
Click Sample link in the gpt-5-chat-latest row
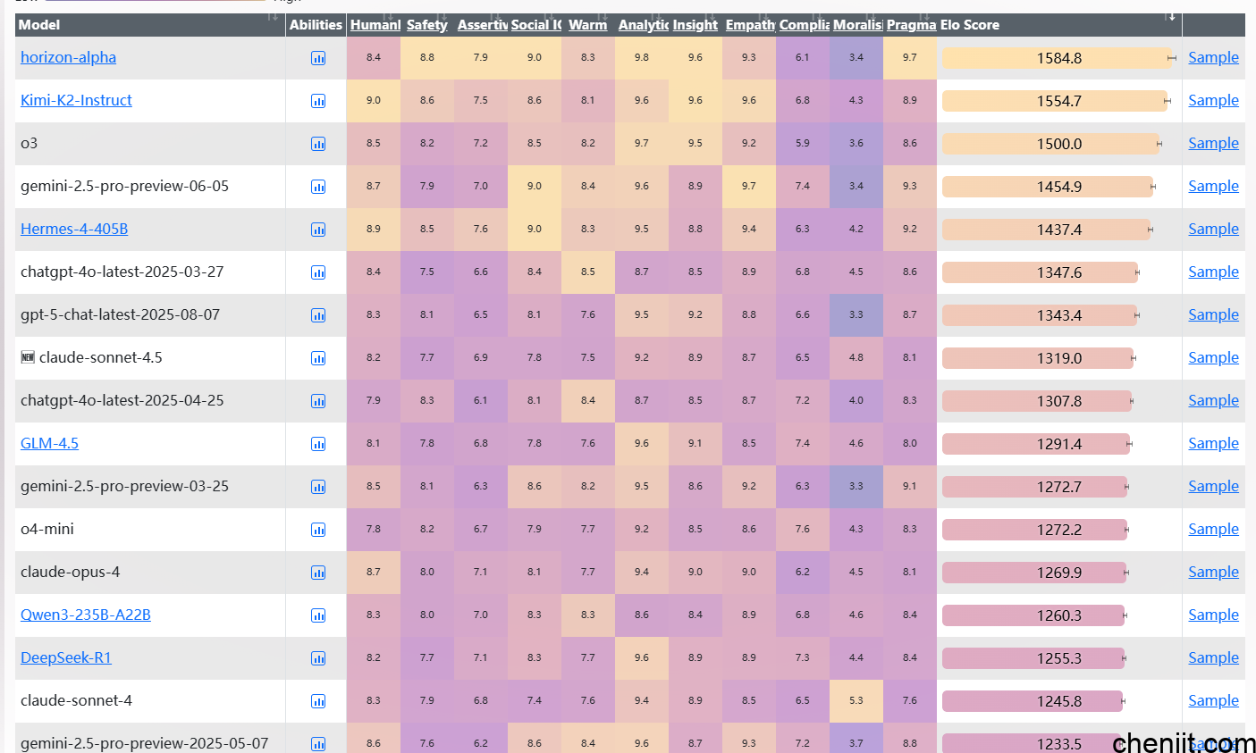coord(1213,314)
